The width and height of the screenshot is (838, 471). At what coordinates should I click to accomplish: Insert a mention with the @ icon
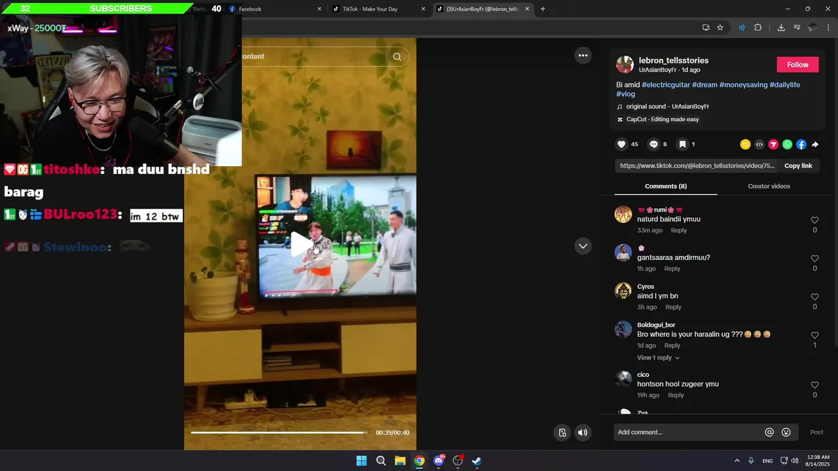point(769,432)
